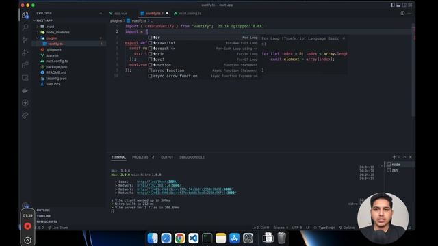This screenshot has width=438, height=246.
Task: Open Safari from the Dock
Action: click(x=166, y=238)
